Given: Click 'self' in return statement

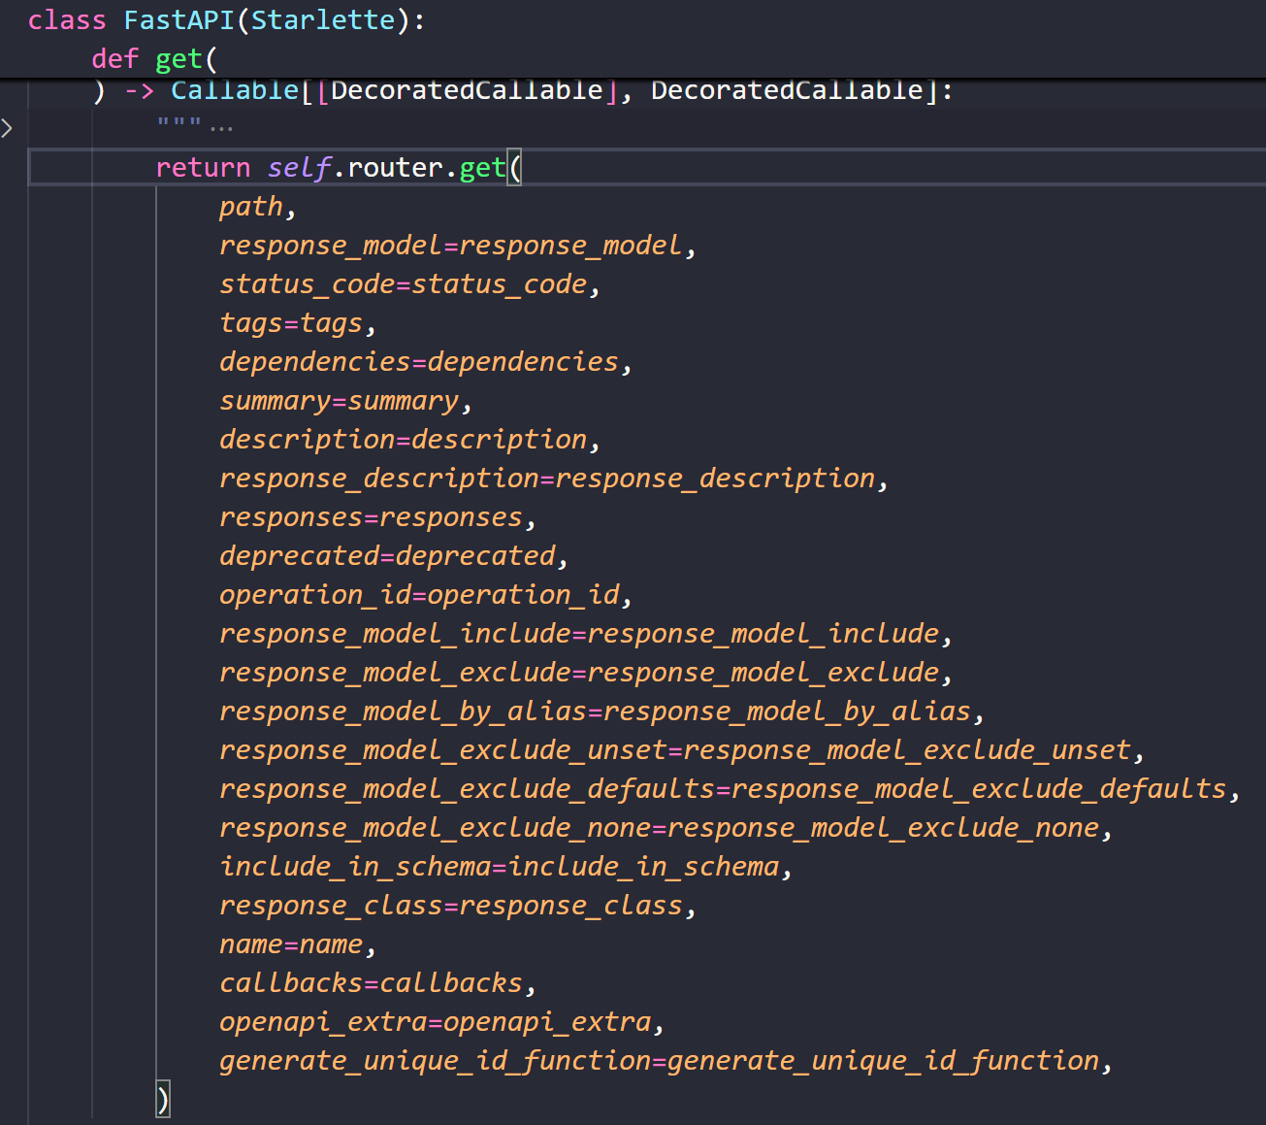Looking at the screenshot, I should tap(299, 167).
